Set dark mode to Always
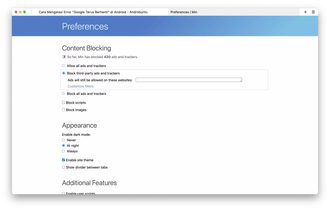 (x=63, y=151)
